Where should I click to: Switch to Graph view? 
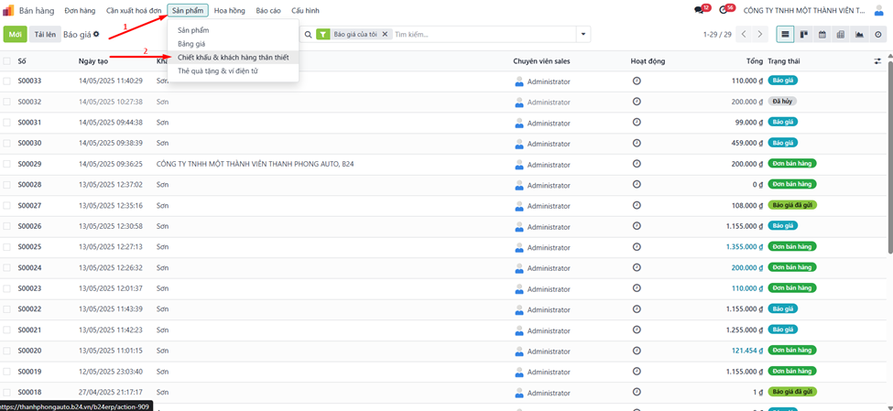pos(859,35)
